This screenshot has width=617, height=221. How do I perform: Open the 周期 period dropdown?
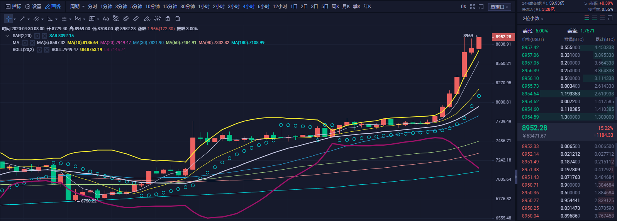(76, 7)
